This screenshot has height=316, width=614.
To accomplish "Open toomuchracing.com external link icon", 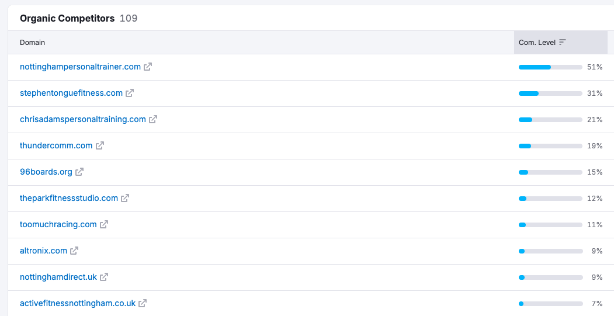I will 104,225.
